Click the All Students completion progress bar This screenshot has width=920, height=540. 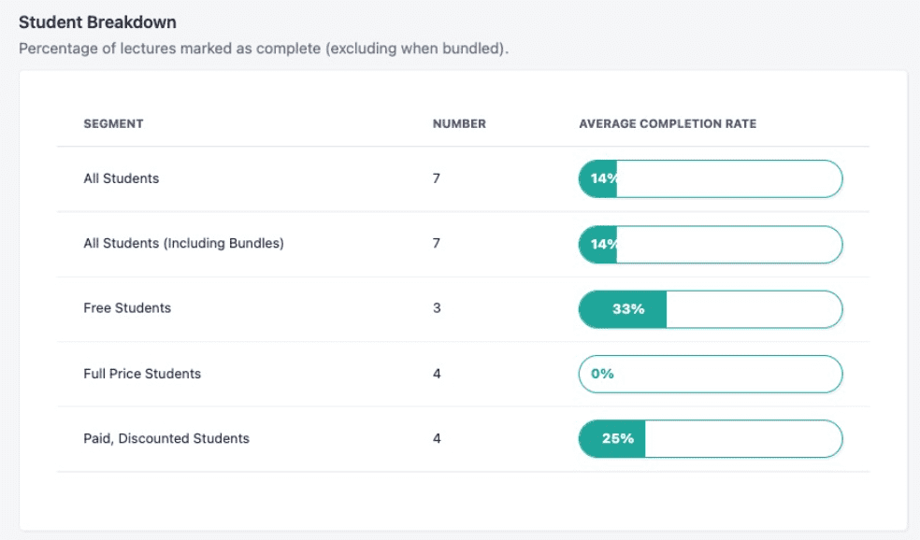point(711,178)
